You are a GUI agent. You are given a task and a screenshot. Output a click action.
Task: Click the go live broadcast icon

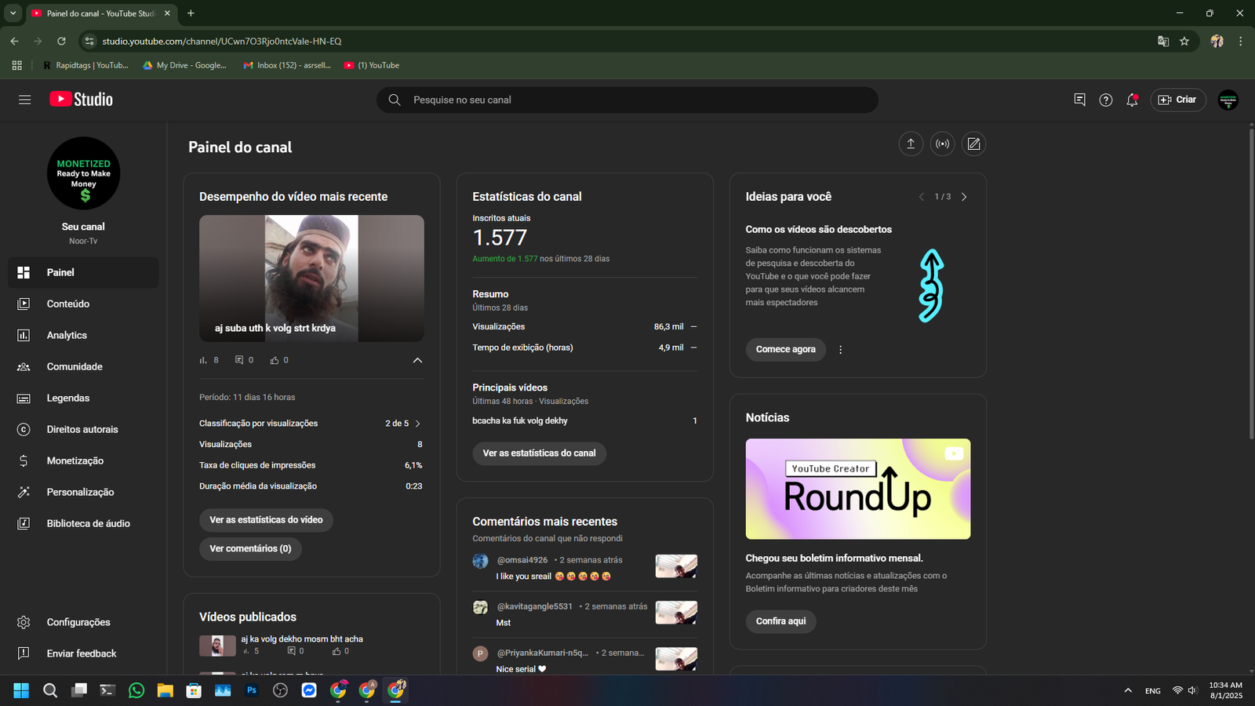pyautogui.click(x=942, y=144)
